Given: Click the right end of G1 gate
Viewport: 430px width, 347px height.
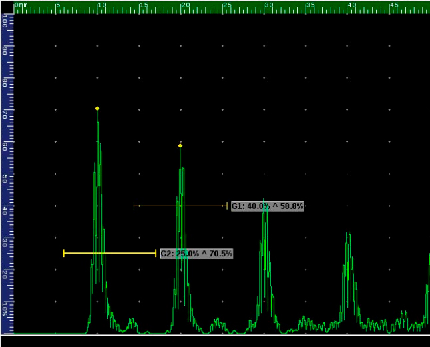Looking at the screenshot, I should point(226,206).
